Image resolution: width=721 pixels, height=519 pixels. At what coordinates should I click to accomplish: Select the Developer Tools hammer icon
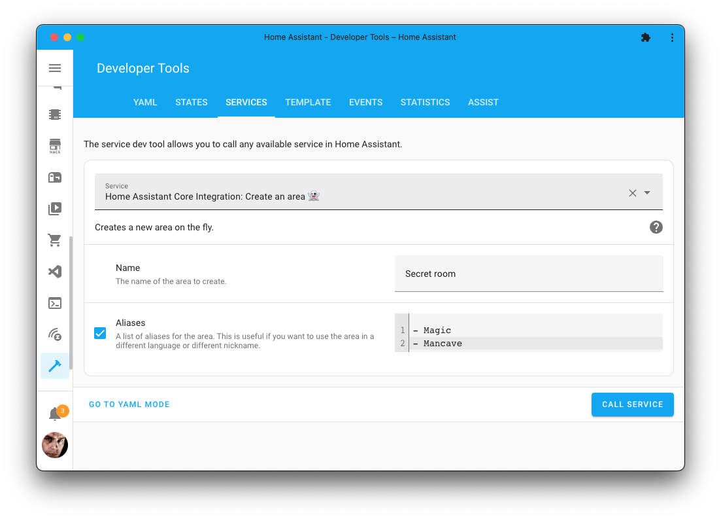click(x=55, y=366)
